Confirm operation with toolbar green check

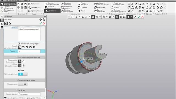[139, 17]
